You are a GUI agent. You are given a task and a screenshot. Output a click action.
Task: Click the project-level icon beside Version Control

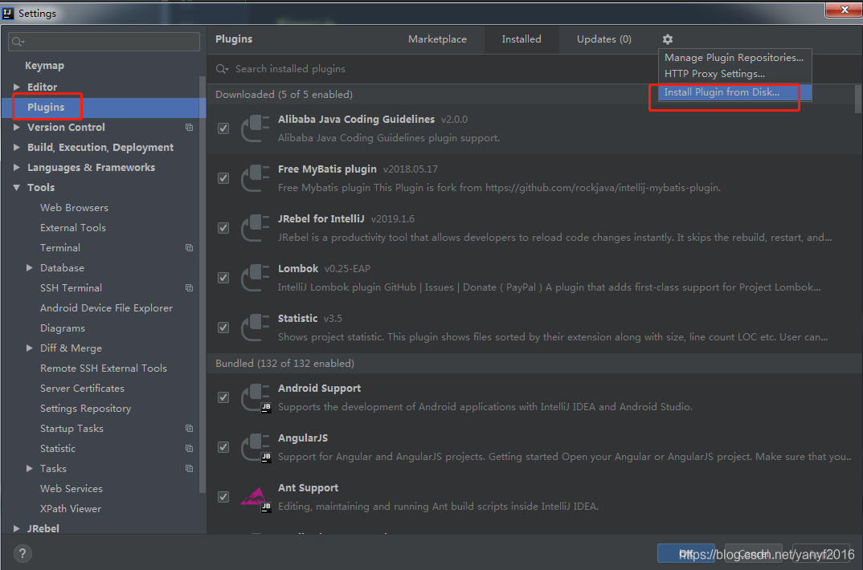coord(190,127)
